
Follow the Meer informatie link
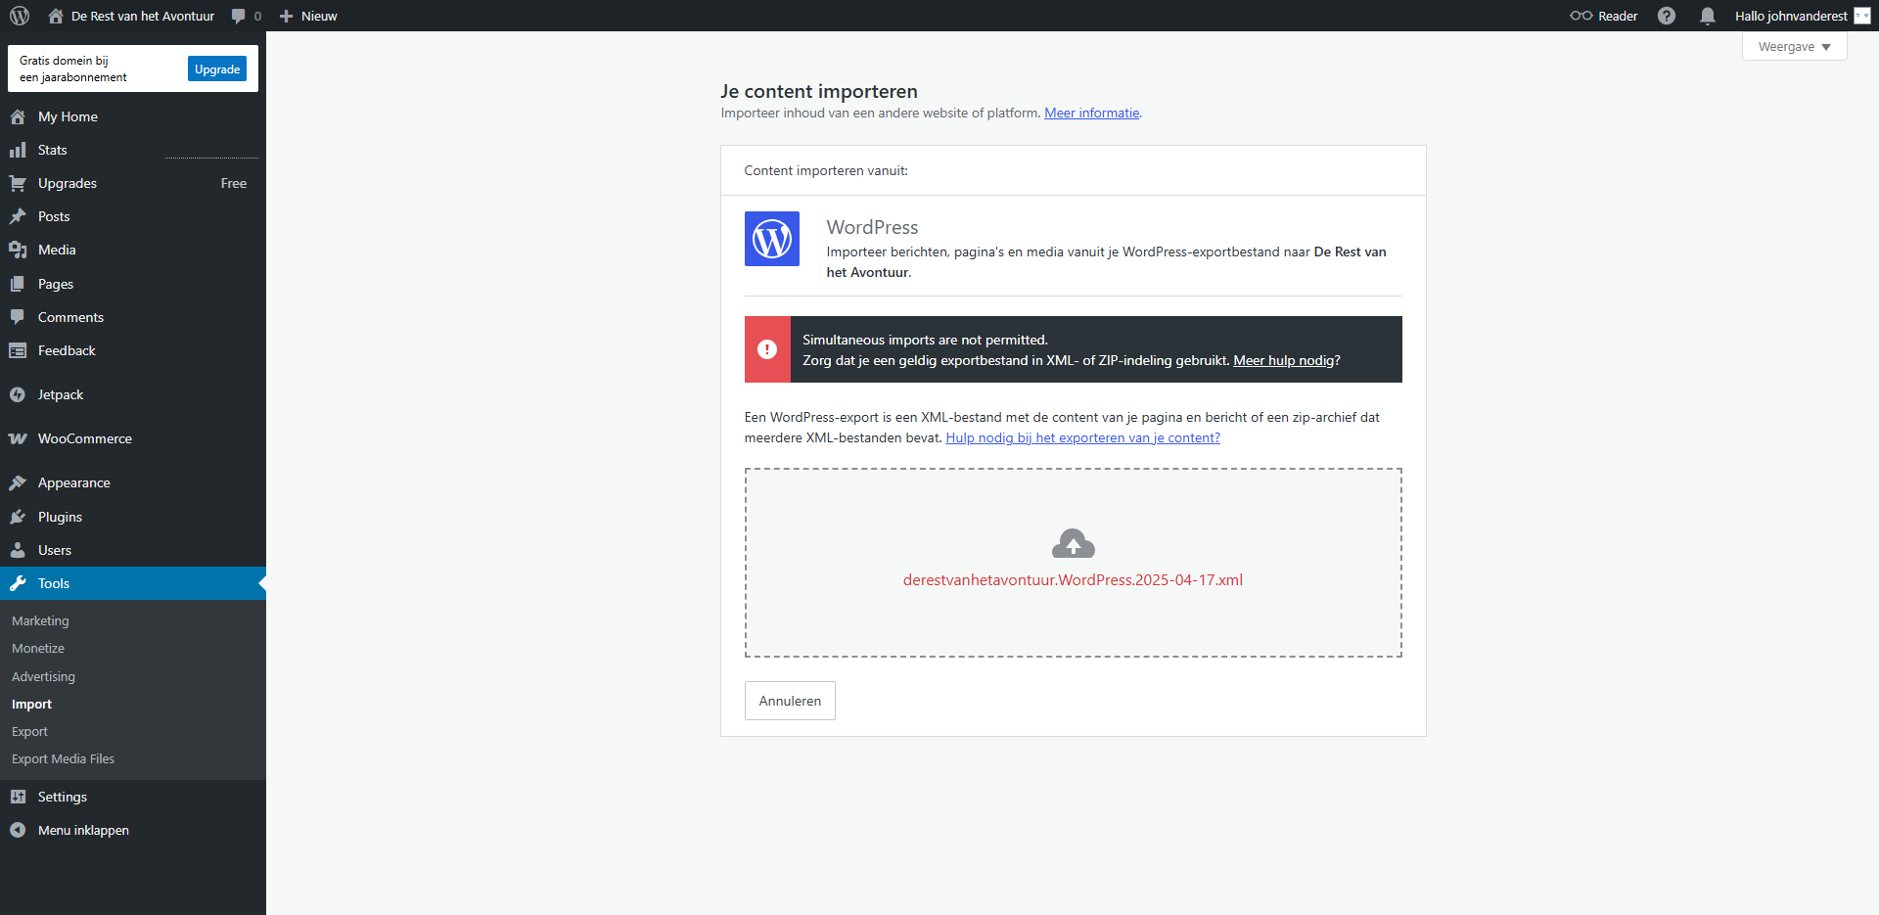(x=1091, y=113)
